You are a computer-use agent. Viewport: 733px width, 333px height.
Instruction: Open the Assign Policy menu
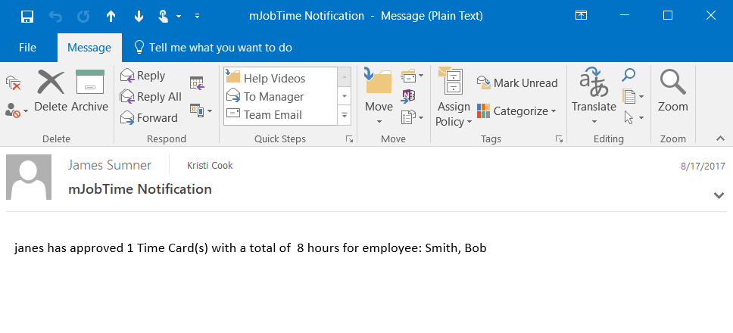[x=454, y=97]
